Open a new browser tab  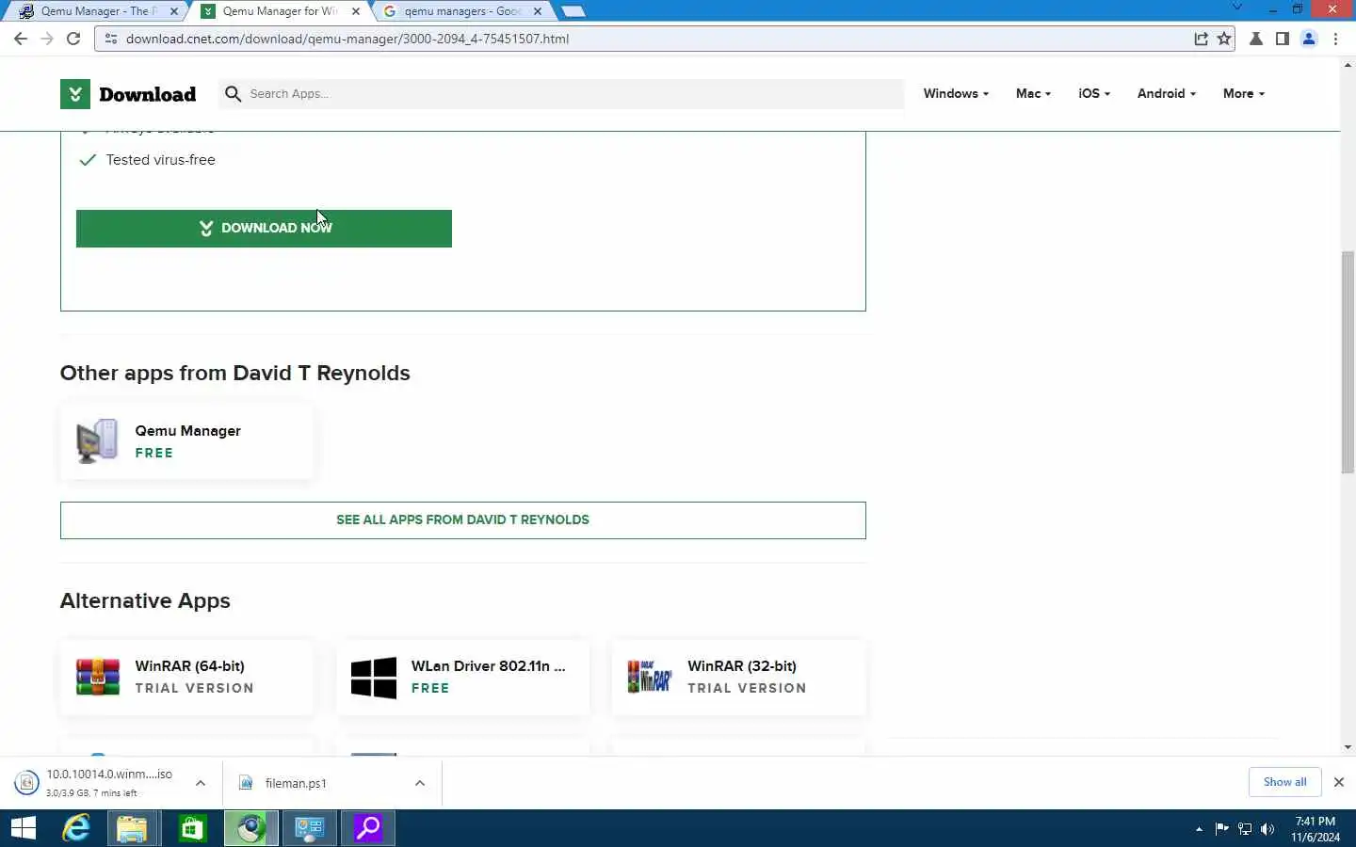tap(573, 11)
